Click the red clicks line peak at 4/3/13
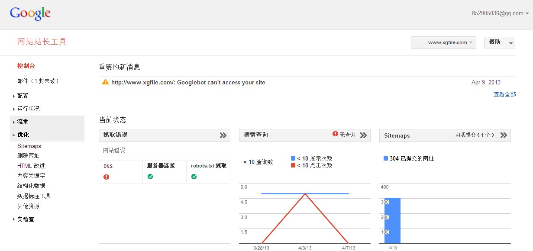Image resolution: width=533 pixels, height=251 pixels. click(x=305, y=194)
